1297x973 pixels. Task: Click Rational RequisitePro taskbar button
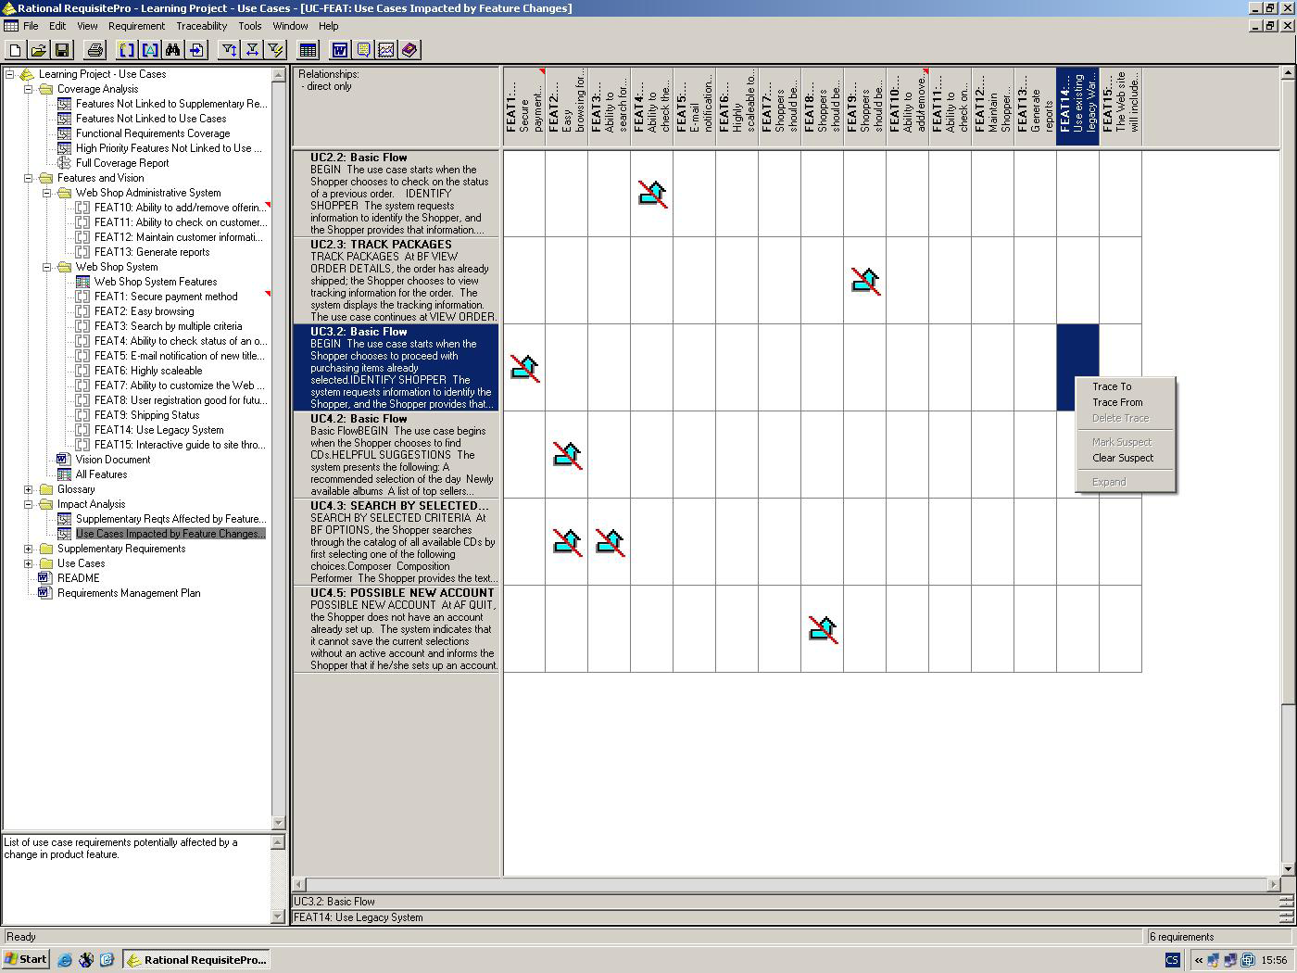tap(196, 960)
